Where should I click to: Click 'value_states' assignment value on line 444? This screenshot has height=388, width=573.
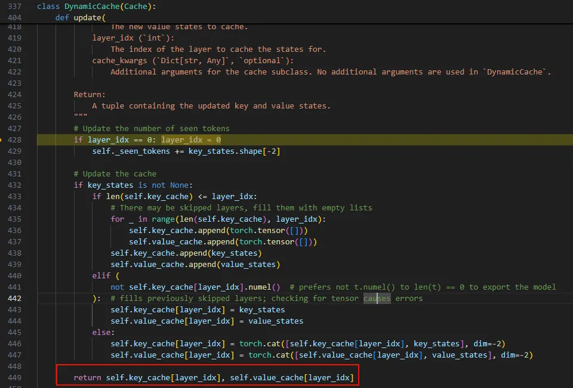point(276,321)
